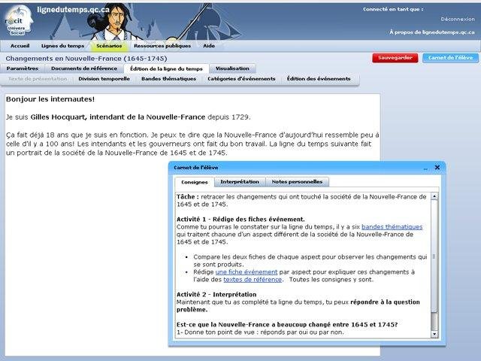Open Texte de présentation sub-tab
481x361 pixels.
coord(38,78)
